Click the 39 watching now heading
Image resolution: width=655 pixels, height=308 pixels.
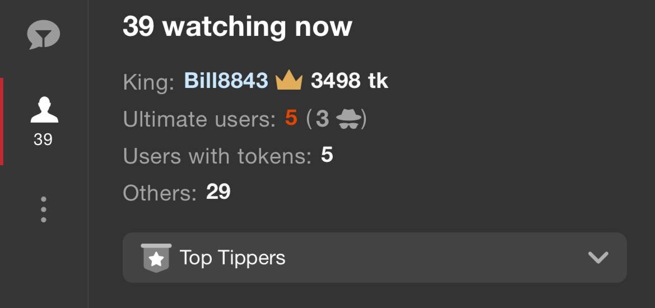pyautogui.click(x=237, y=26)
